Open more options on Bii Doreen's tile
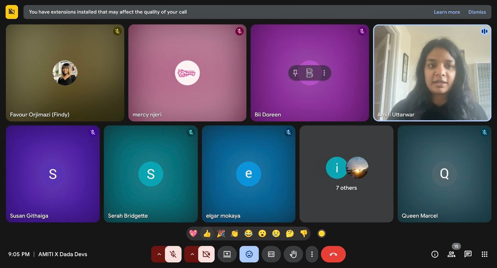Image resolution: width=497 pixels, height=268 pixels. point(324,73)
